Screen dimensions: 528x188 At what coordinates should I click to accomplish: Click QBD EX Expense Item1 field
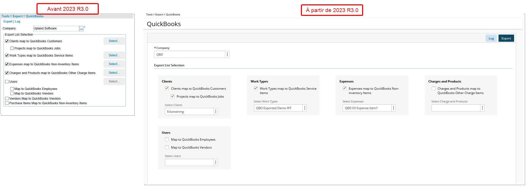[367, 108]
